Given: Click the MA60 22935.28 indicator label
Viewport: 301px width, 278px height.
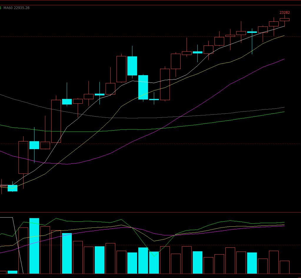Looking at the screenshot, I should [x=16, y=8].
